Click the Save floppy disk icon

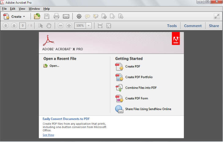(47, 16)
